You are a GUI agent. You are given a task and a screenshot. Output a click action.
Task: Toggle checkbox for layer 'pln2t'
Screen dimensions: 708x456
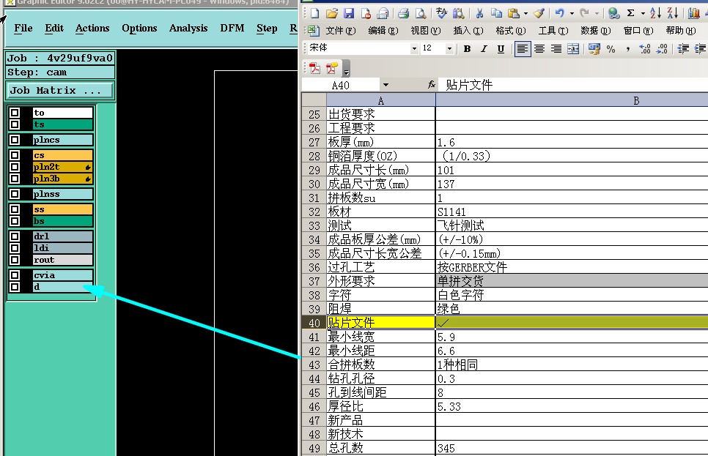(15, 166)
